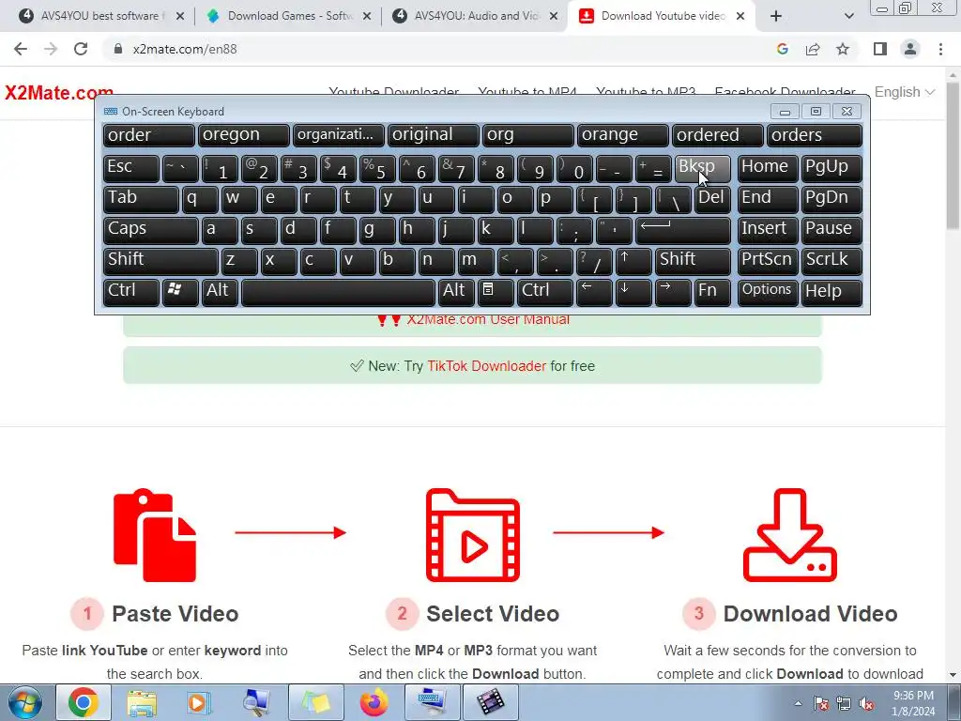Toggle the right Ctrl key

tap(545, 293)
